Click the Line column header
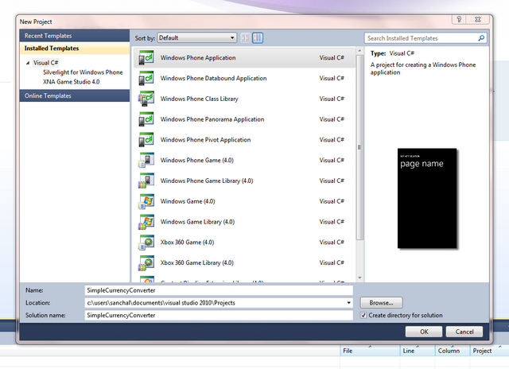The height and width of the screenshot is (369, 509). (x=418, y=351)
